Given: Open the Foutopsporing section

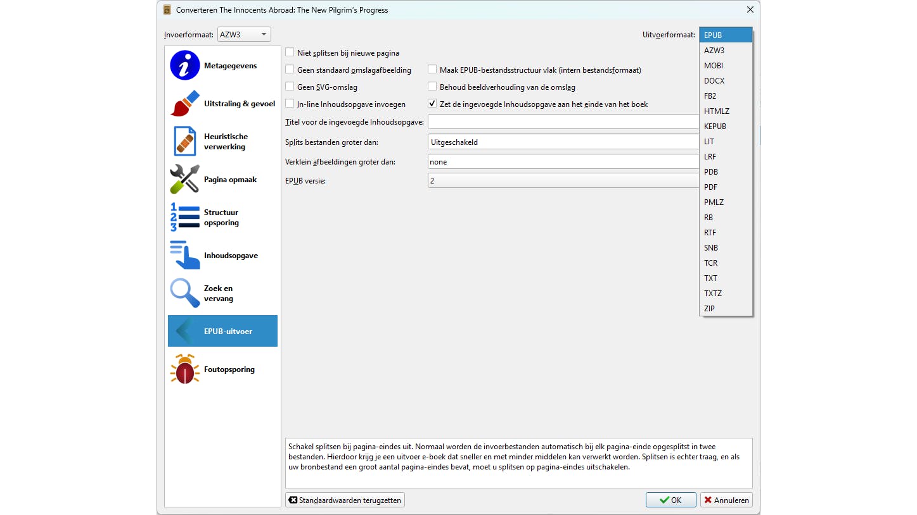Looking at the screenshot, I should pos(222,369).
